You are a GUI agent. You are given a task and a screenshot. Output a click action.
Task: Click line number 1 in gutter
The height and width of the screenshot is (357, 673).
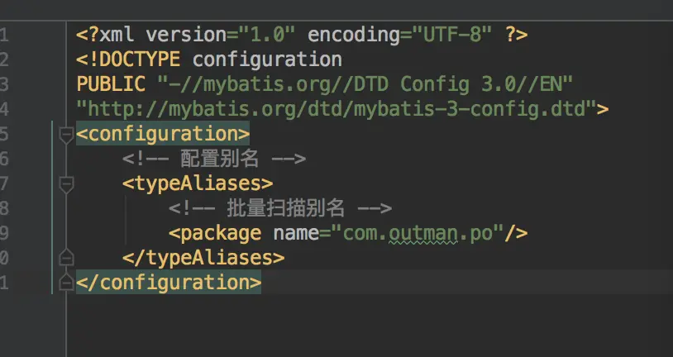click(5, 35)
